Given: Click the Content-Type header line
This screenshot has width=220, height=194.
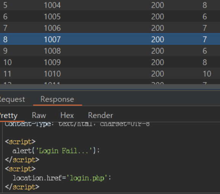Looking at the screenshot, I should point(77,124).
